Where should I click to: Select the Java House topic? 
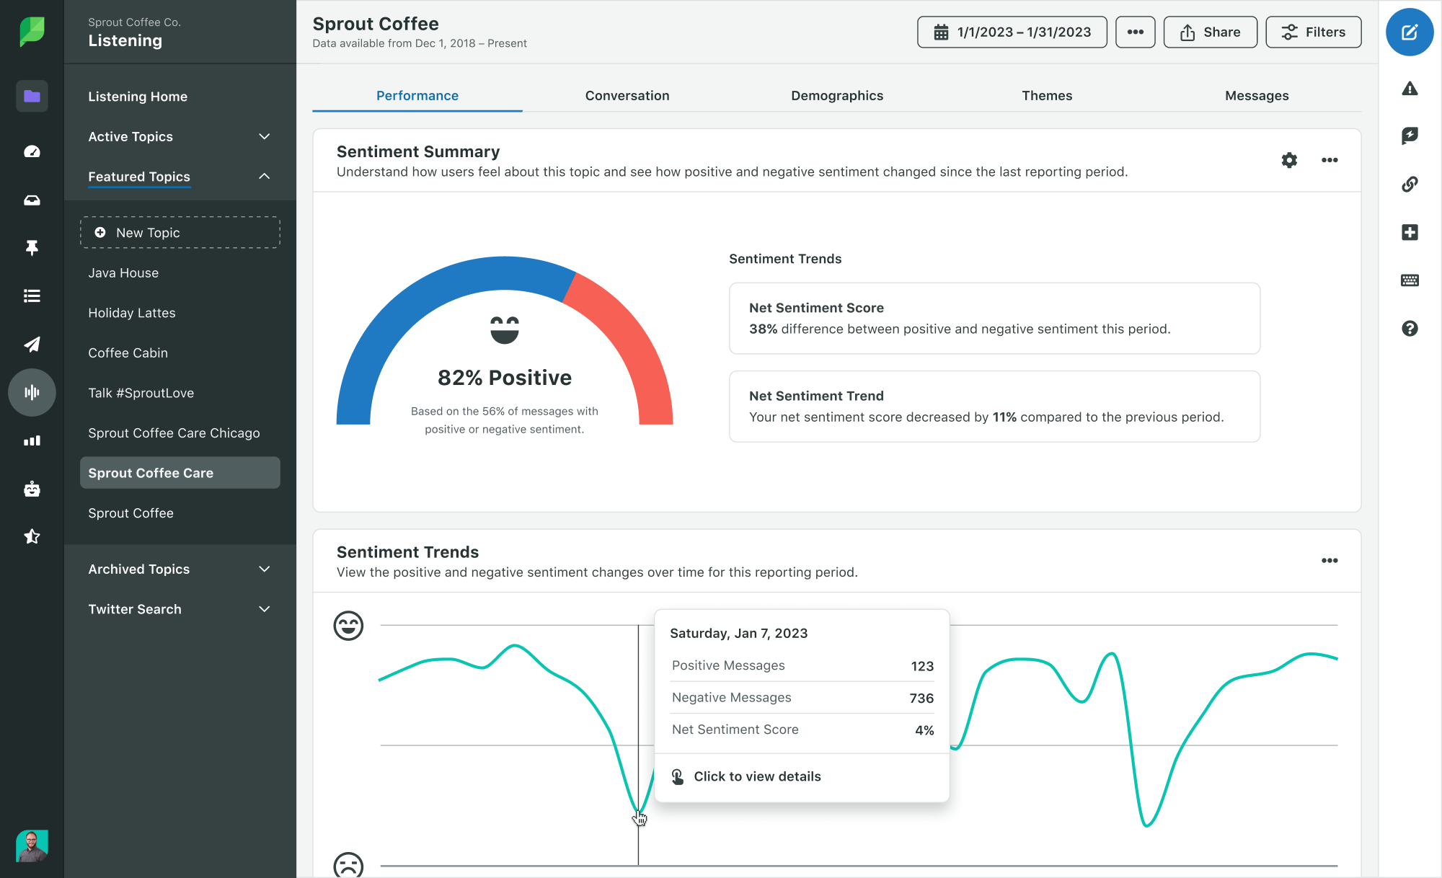point(122,272)
